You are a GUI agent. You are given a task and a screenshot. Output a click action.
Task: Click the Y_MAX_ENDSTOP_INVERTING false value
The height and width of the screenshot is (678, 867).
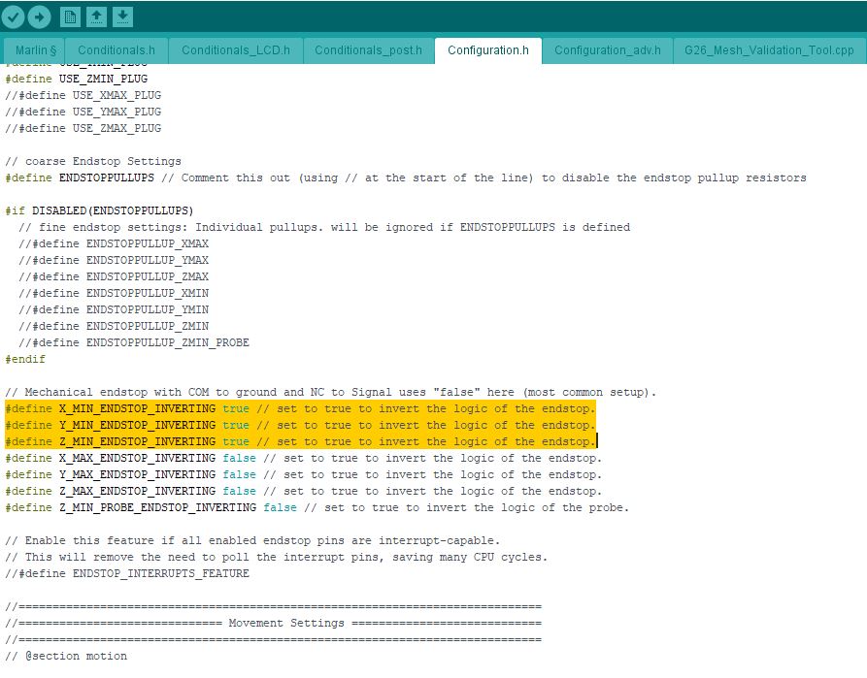click(239, 474)
